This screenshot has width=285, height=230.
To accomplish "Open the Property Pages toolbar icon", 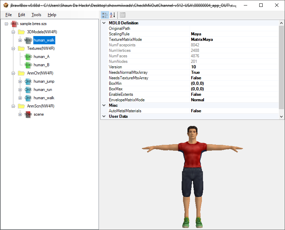I will coord(123,15).
